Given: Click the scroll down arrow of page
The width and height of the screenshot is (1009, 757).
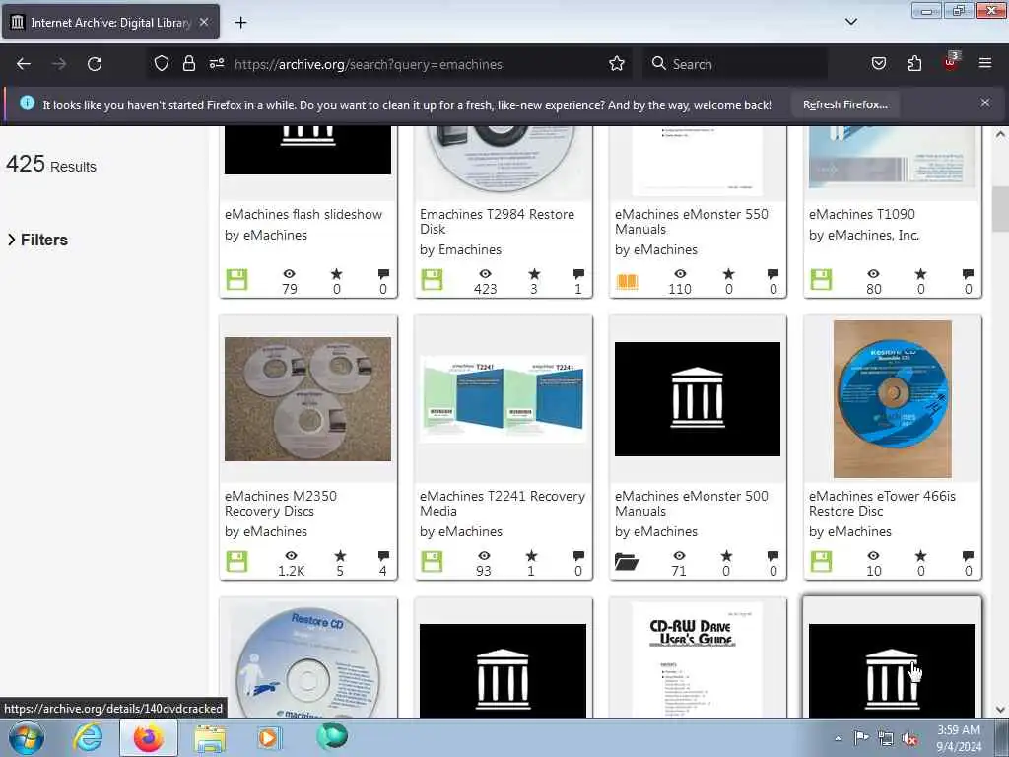Looking at the screenshot, I should (1000, 710).
